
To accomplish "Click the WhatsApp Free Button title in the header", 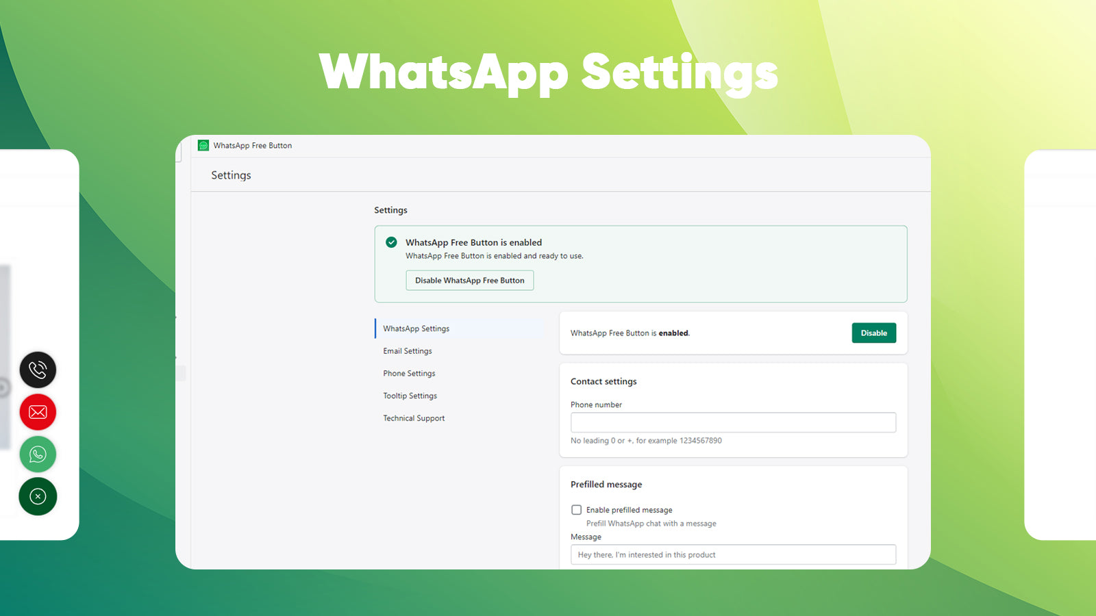I will pos(252,145).
